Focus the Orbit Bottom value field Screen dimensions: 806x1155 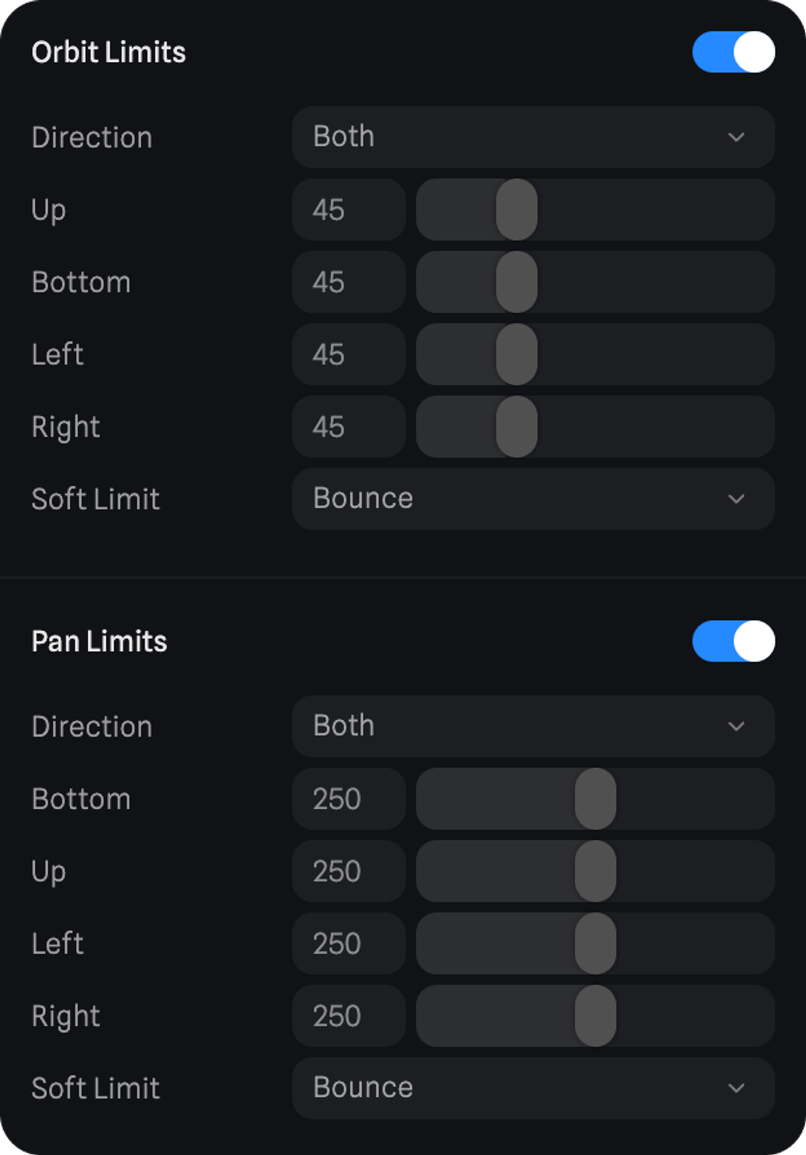tap(349, 282)
